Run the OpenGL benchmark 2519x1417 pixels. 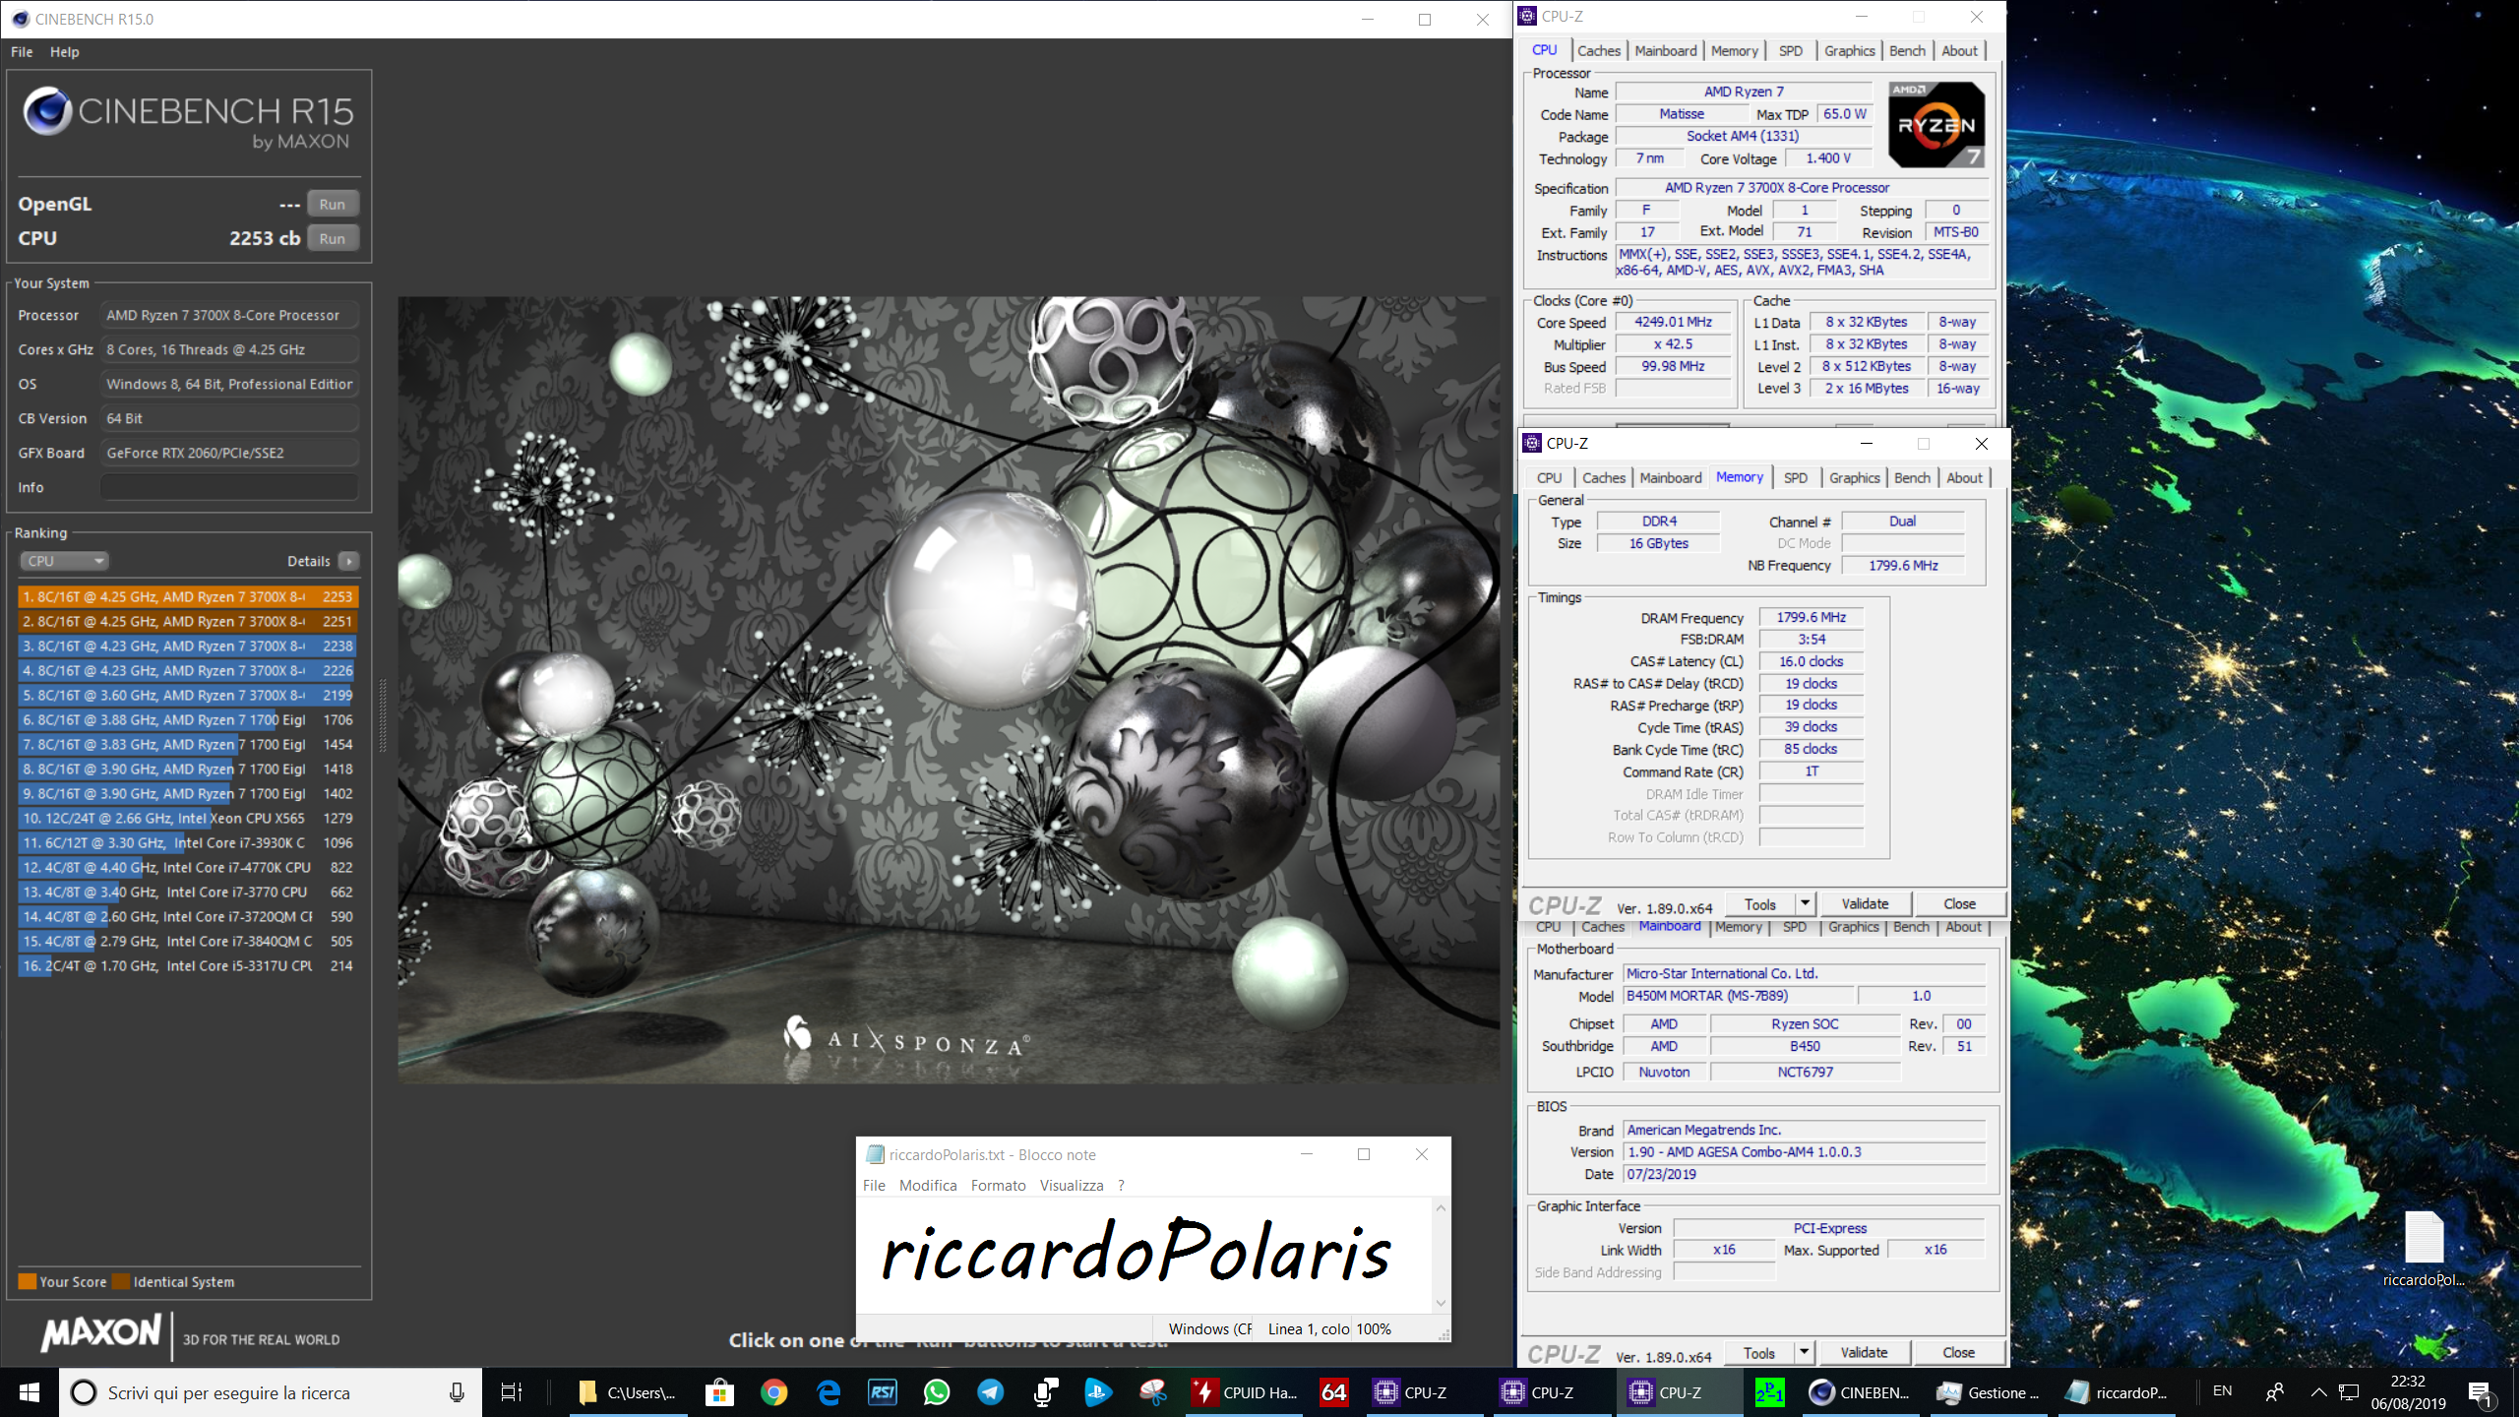tap(333, 204)
